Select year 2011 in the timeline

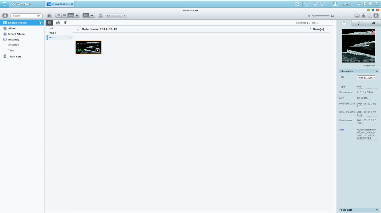click(x=53, y=33)
